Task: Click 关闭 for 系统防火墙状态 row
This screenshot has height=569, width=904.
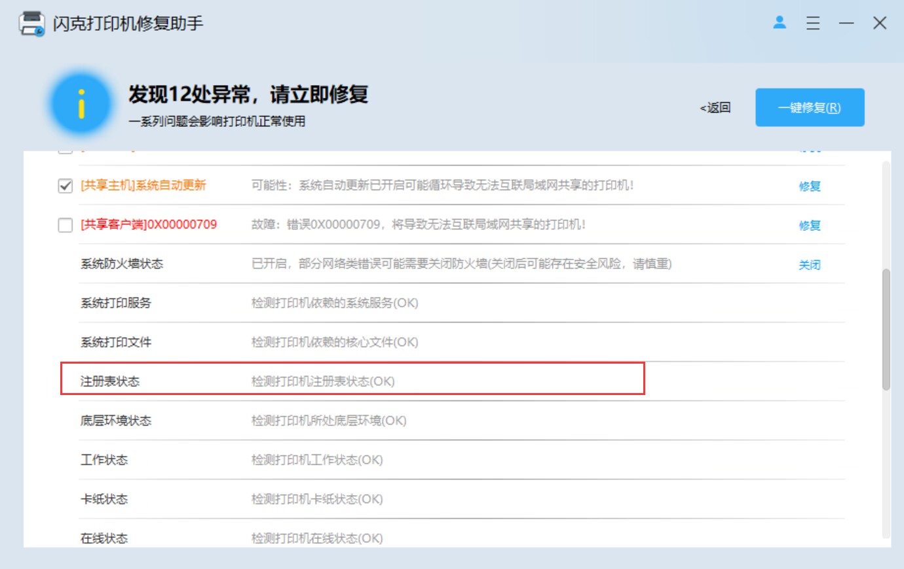Action: (x=810, y=265)
